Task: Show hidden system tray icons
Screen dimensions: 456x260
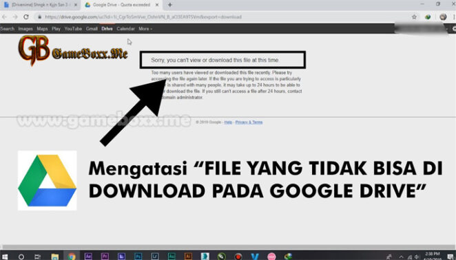Action: coord(401,257)
